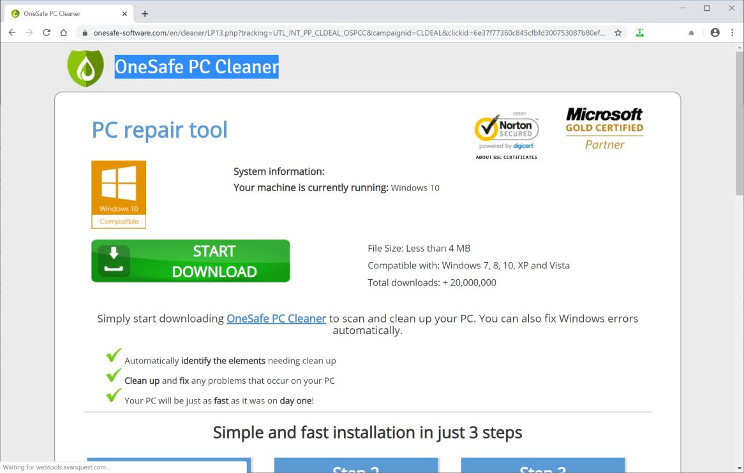This screenshot has width=744, height=473.
Task: Open the Chrome profile account icon
Action: click(715, 33)
